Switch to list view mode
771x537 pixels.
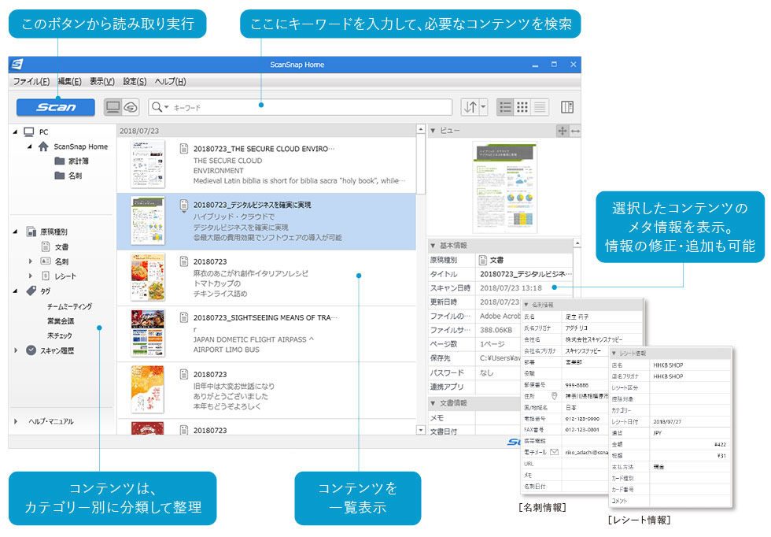(x=506, y=107)
